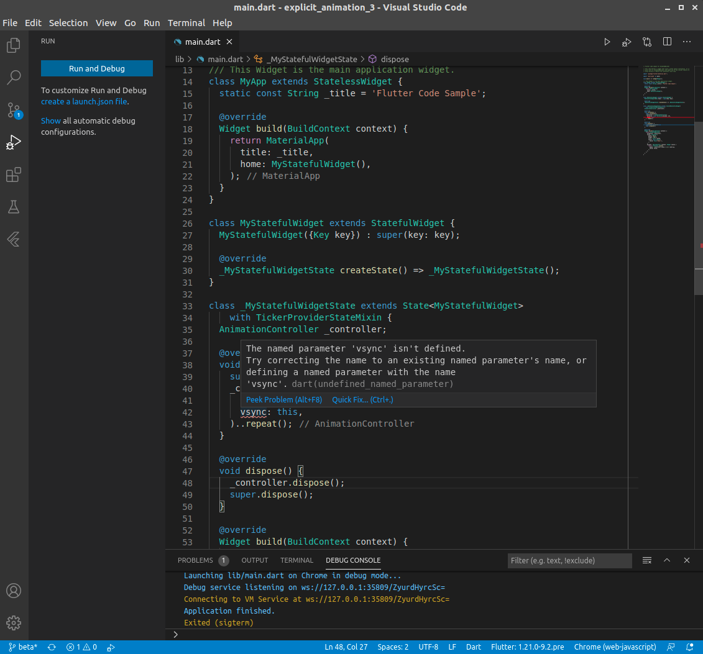The image size is (703, 654).
Task: Open split editor layout icon
Action: coord(666,42)
